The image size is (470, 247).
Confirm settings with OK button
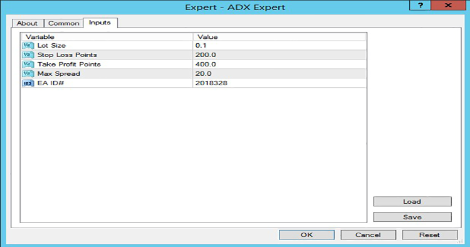click(306, 235)
